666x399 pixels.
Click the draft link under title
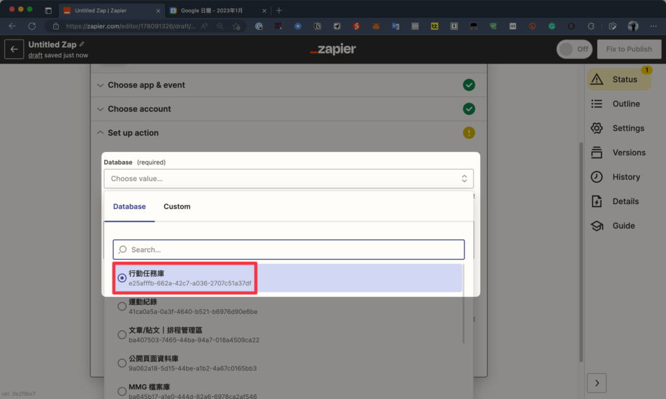click(x=35, y=55)
